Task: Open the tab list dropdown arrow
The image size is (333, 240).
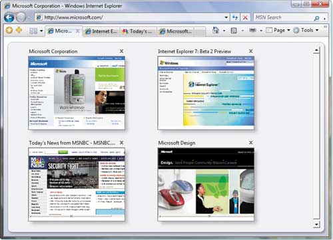Action: [x=41, y=31]
